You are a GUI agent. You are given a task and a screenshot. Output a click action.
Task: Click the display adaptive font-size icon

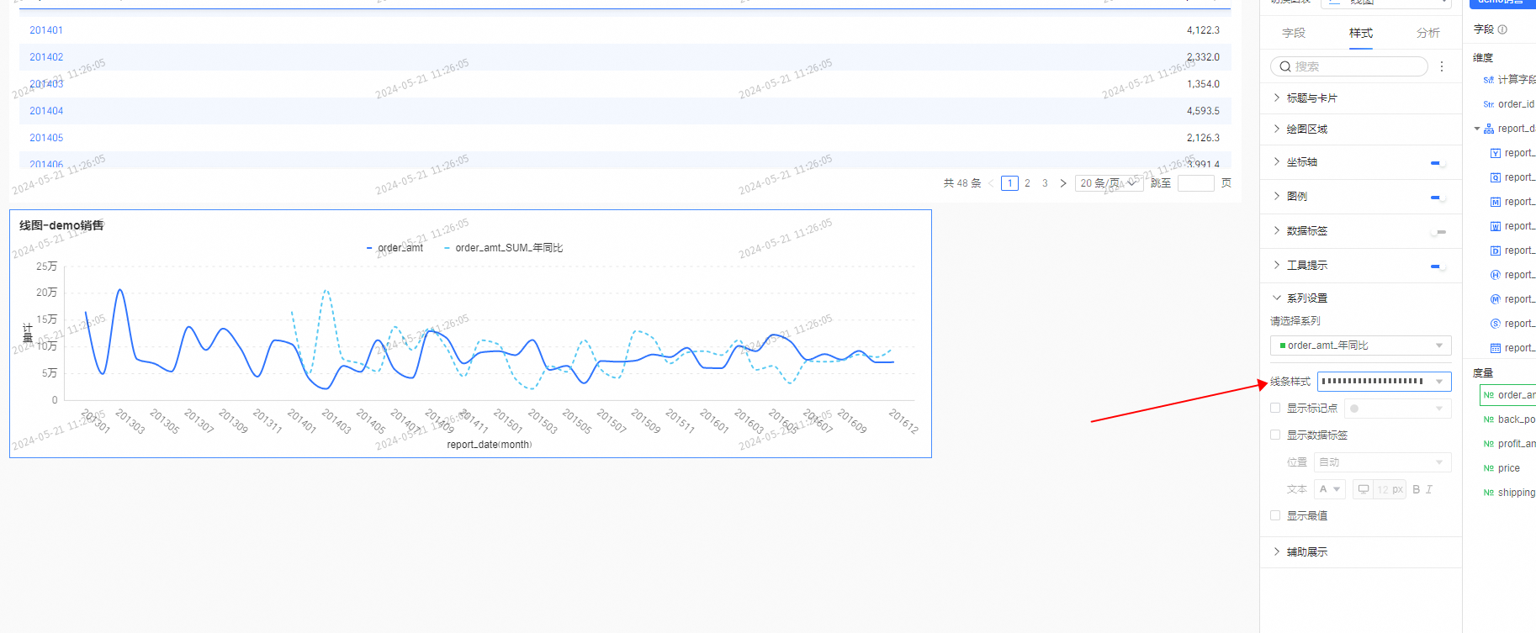pos(1364,489)
